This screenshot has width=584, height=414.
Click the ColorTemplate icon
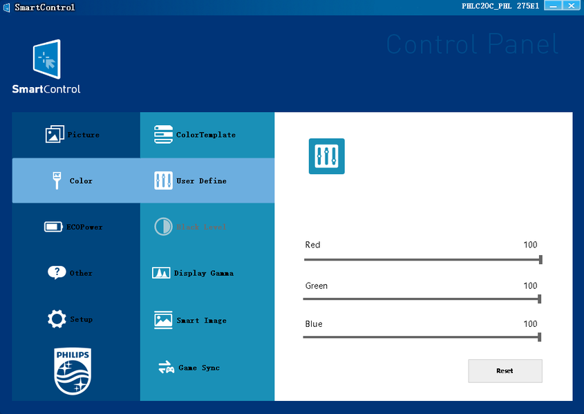pyautogui.click(x=163, y=134)
